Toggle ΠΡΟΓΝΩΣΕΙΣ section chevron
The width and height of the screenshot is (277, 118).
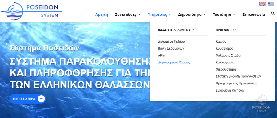point(236,30)
